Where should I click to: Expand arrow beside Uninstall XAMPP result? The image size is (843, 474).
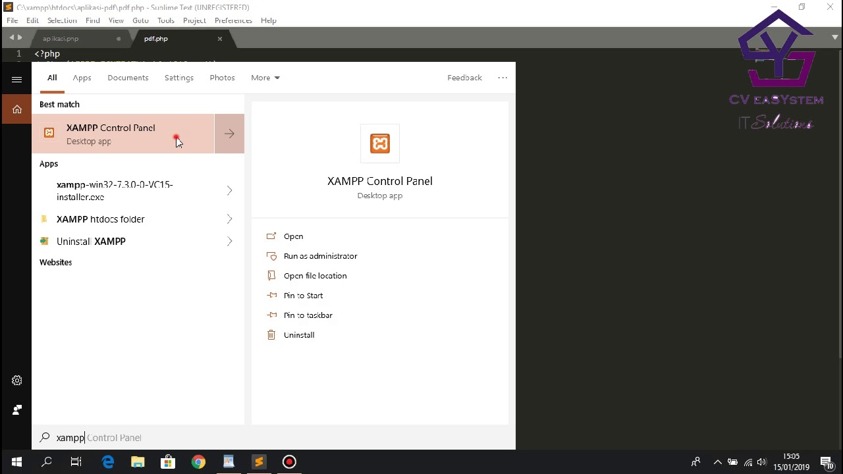[x=229, y=242]
